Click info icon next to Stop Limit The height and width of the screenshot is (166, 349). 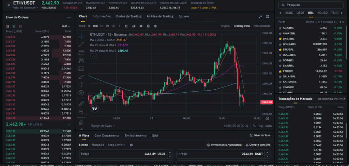tap(131, 145)
